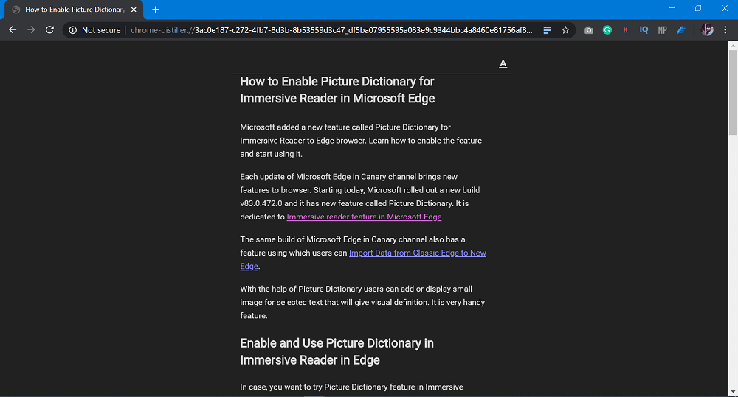Open the Grammarly extension
This screenshot has width=738, height=397.
[x=607, y=30]
